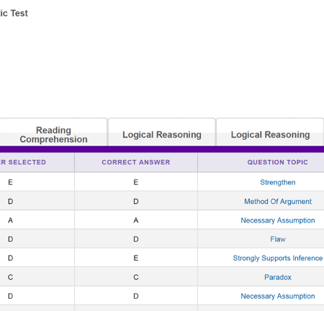Click correct answer A in third row
324x311 pixels.
click(x=136, y=220)
